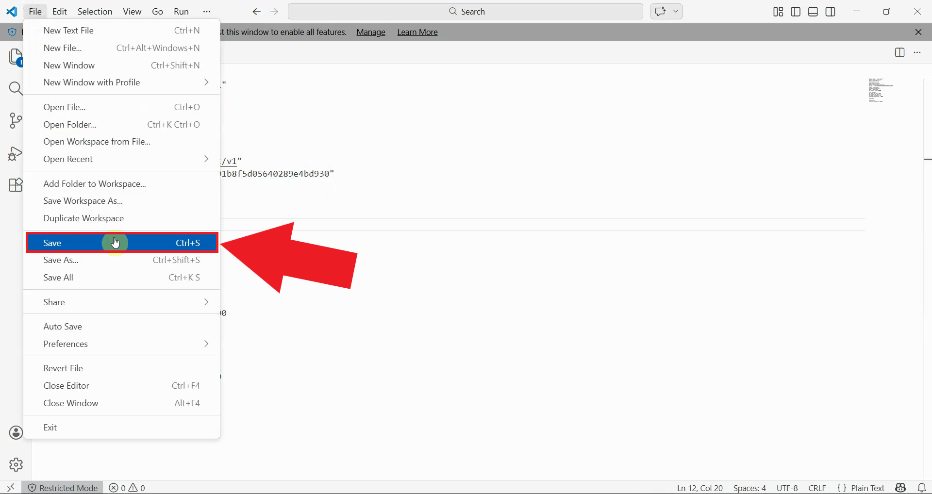Open the Run menu
This screenshot has height=494, width=932.
point(181,11)
